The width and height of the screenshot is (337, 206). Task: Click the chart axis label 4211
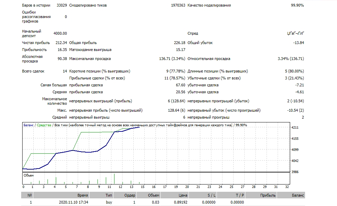coord(295,128)
